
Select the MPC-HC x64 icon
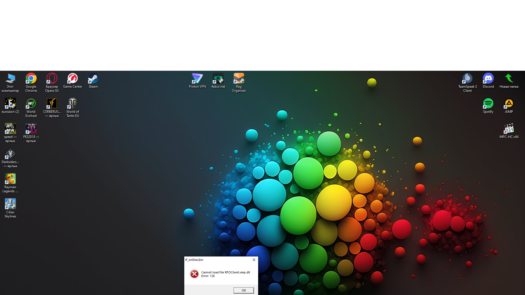509,131
